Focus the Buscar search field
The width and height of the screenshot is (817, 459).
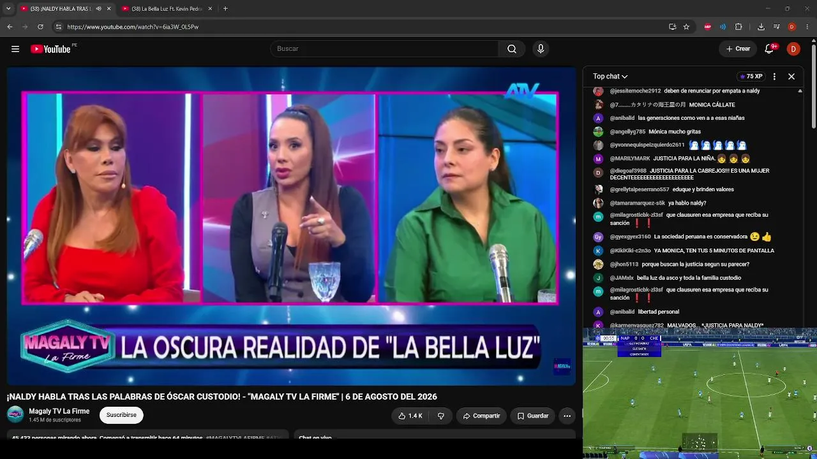[x=384, y=49]
